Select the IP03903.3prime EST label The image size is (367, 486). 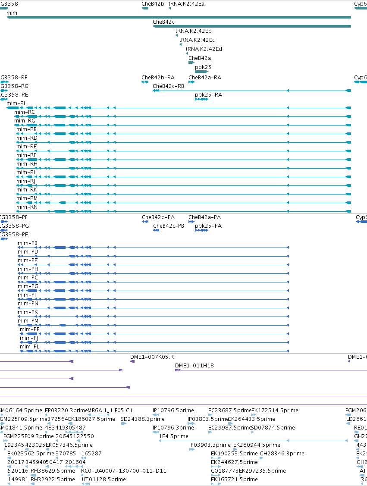(210, 445)
